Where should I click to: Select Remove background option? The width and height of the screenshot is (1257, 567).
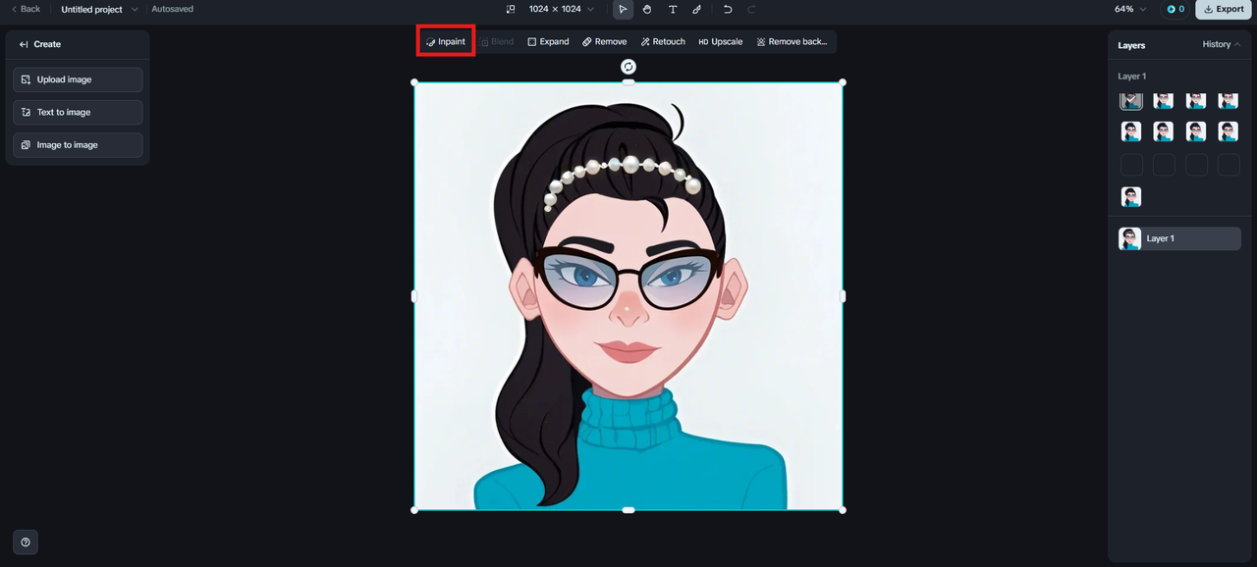tap(792, 42)
